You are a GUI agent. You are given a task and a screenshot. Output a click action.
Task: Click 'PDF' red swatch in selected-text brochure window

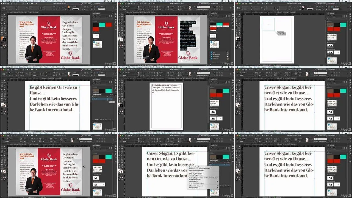[213, 29]
